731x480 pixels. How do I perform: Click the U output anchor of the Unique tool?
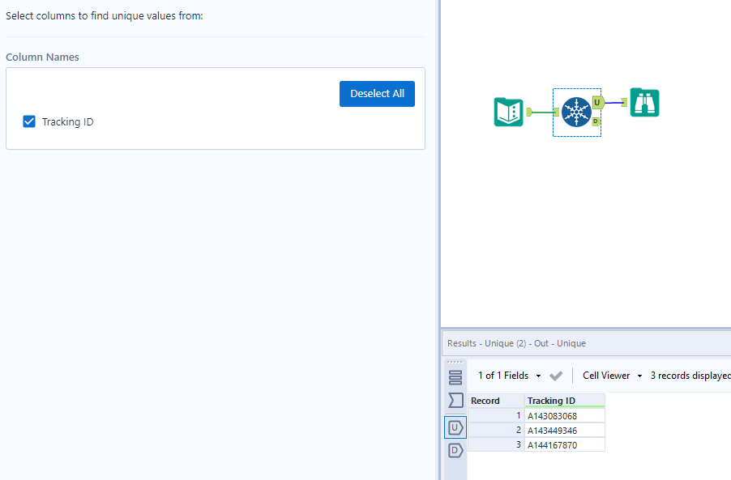click(597, 103)
